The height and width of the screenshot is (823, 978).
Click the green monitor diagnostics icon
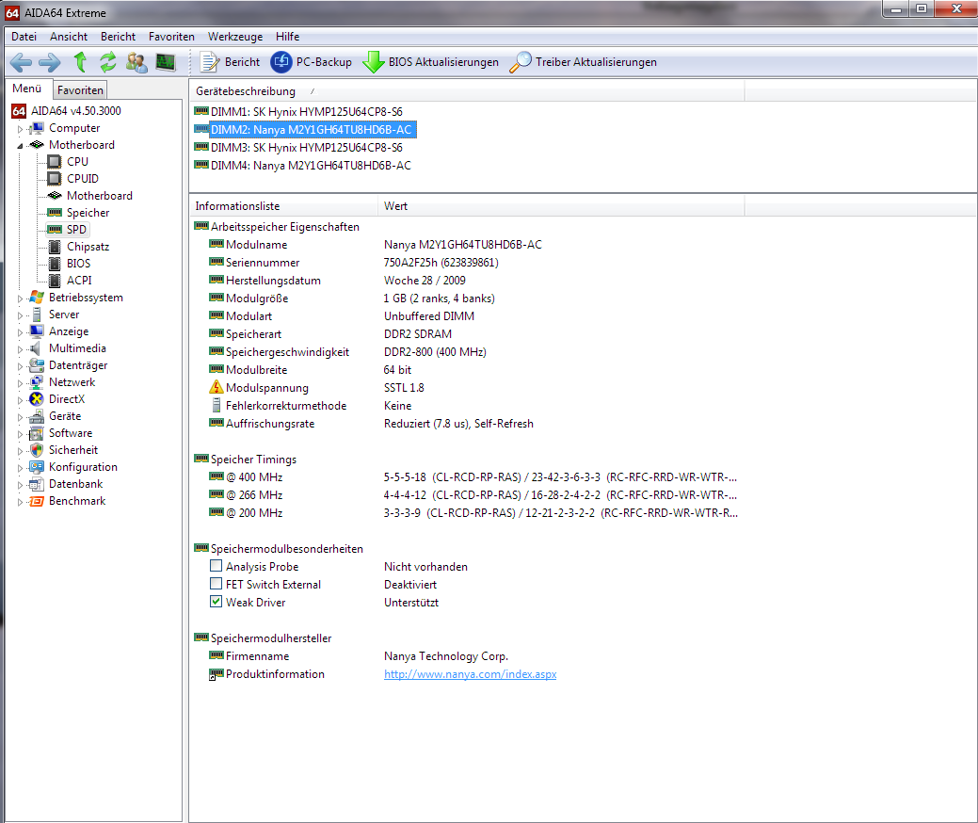[x=166, y=62]
